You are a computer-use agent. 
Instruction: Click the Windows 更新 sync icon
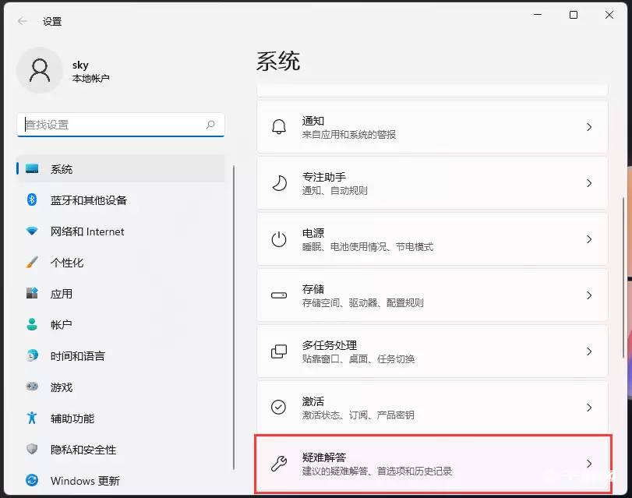pos(32,480)
